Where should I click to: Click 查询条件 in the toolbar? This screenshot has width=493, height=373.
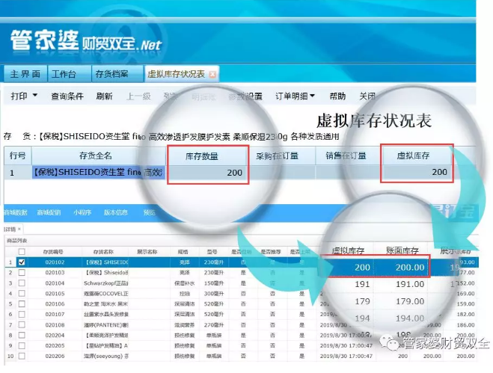click(67, 96)
